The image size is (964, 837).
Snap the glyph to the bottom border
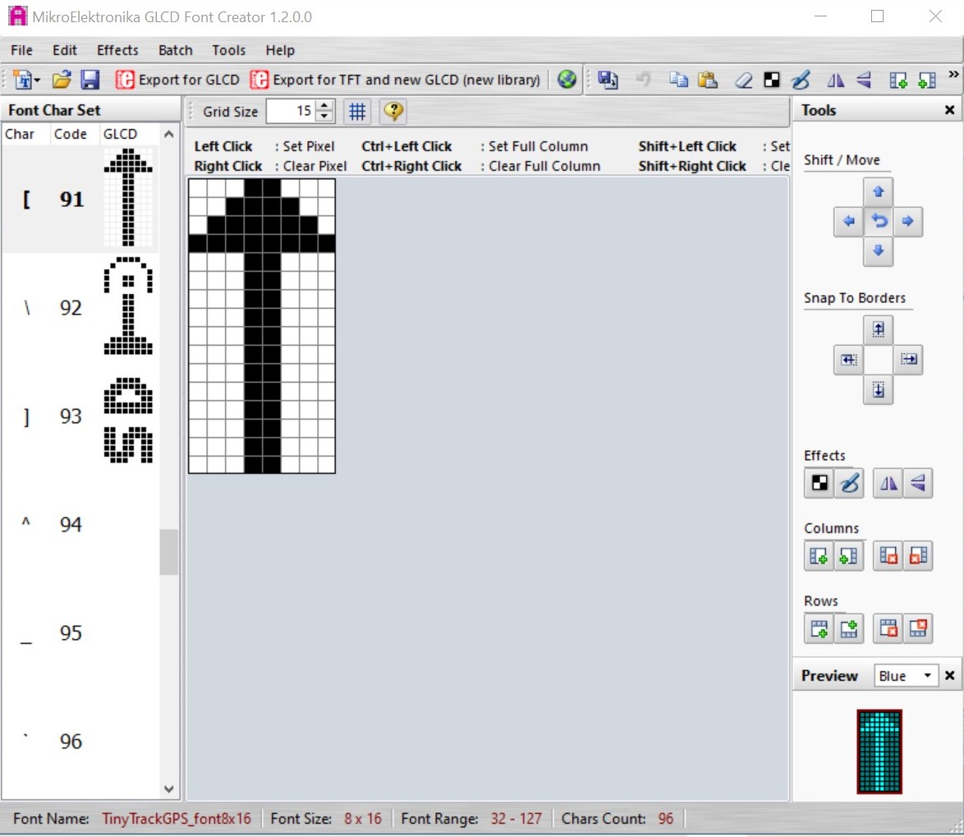point(878,389)
